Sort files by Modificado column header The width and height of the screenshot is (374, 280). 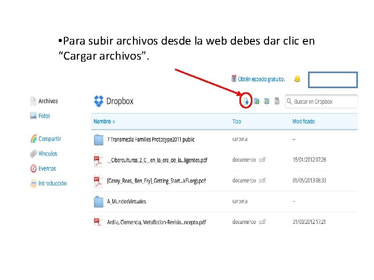coord(303,121)
